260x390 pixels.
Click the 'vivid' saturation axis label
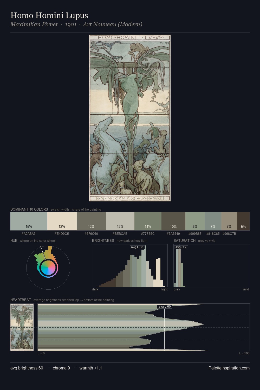click(246, 289)
